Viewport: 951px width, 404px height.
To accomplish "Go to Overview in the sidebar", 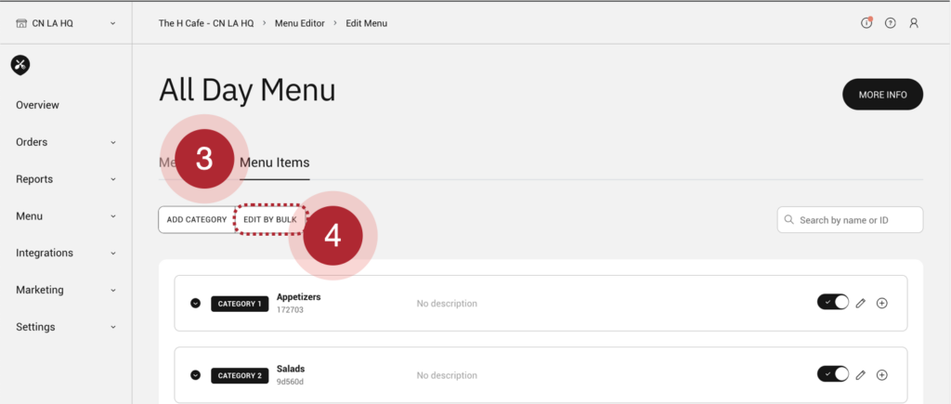I will (x=37, y=105).
